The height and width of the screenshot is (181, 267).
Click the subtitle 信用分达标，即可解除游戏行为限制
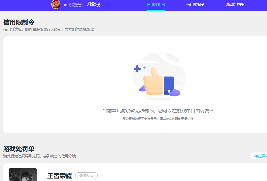(x=49, y=29)
